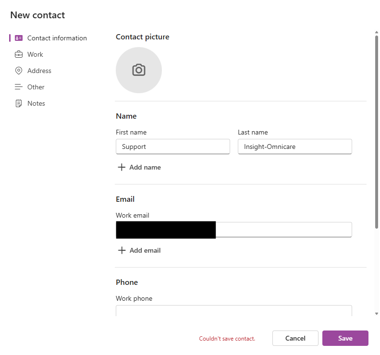Click the scrollbar down arrow
Screen dimensions: 380x355
tap(377, 314)
